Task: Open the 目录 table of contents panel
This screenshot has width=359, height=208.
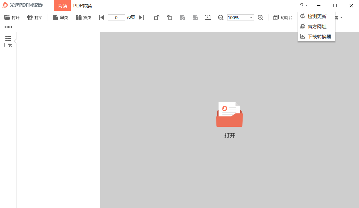Action: click(x=8, y=41)
